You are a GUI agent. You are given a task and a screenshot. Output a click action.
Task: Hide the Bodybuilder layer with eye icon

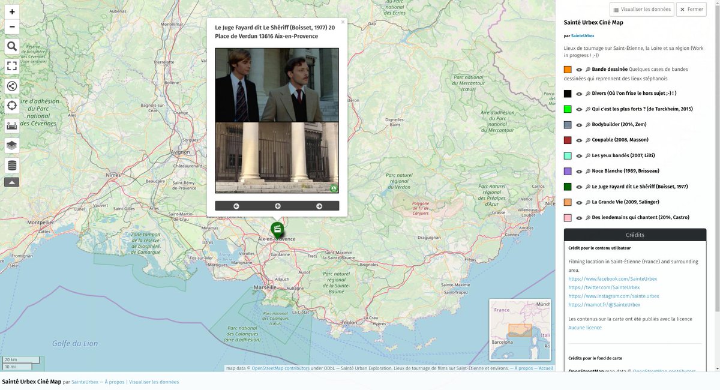pos(579,125)
